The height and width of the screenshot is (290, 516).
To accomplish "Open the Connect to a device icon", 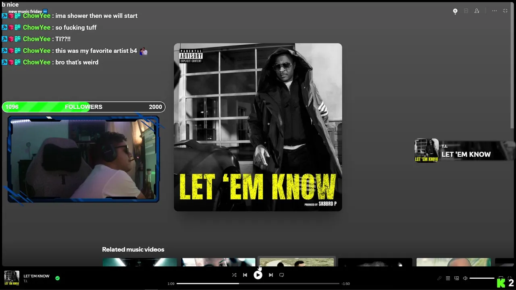I will [x=457, y=278].
